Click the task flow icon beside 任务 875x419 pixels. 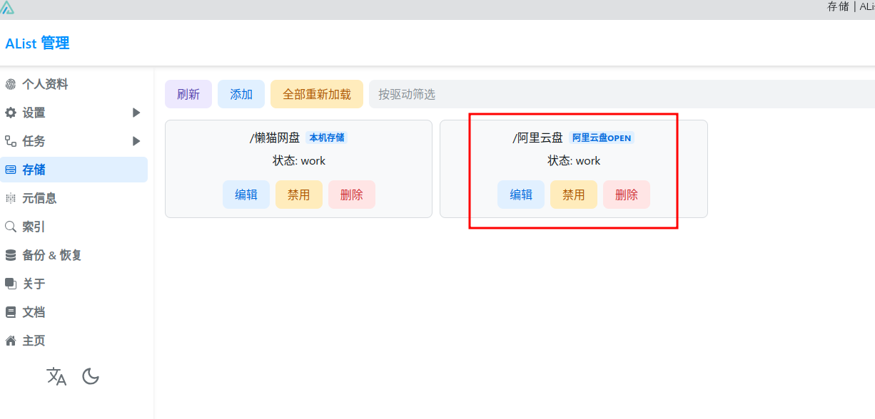[x=11, y=141]
